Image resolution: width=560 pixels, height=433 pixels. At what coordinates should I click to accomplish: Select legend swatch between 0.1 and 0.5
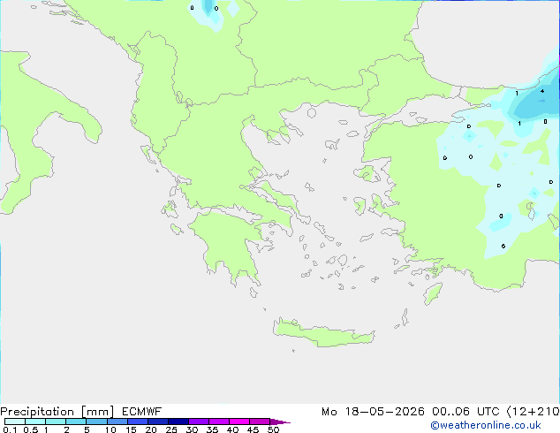[x=15, y=422]
